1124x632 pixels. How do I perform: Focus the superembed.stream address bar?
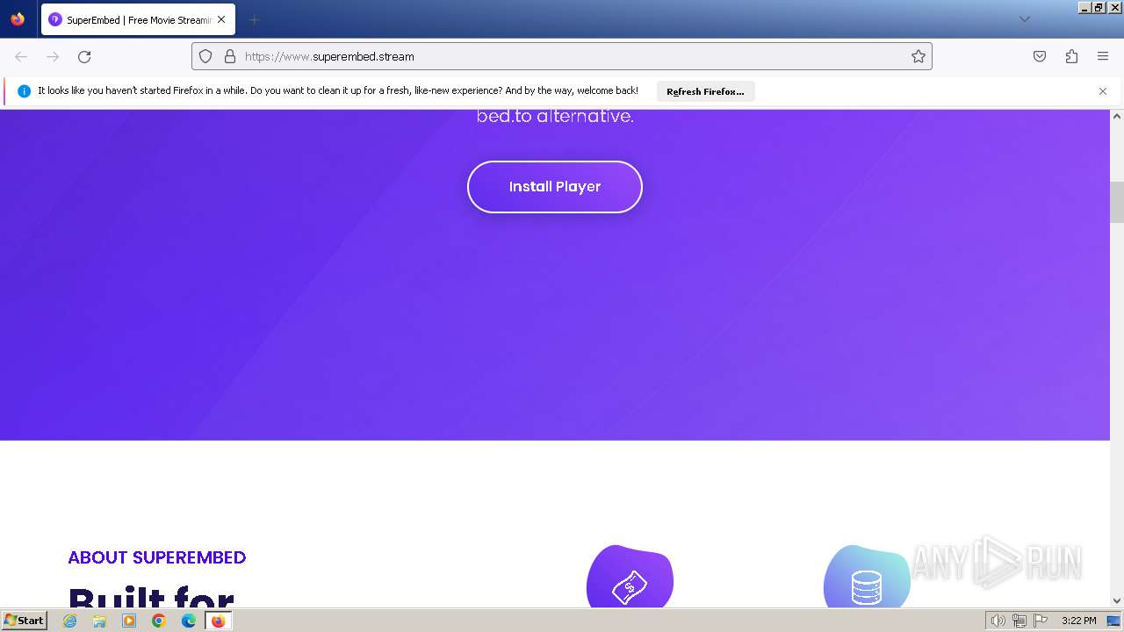coord(562,56)
